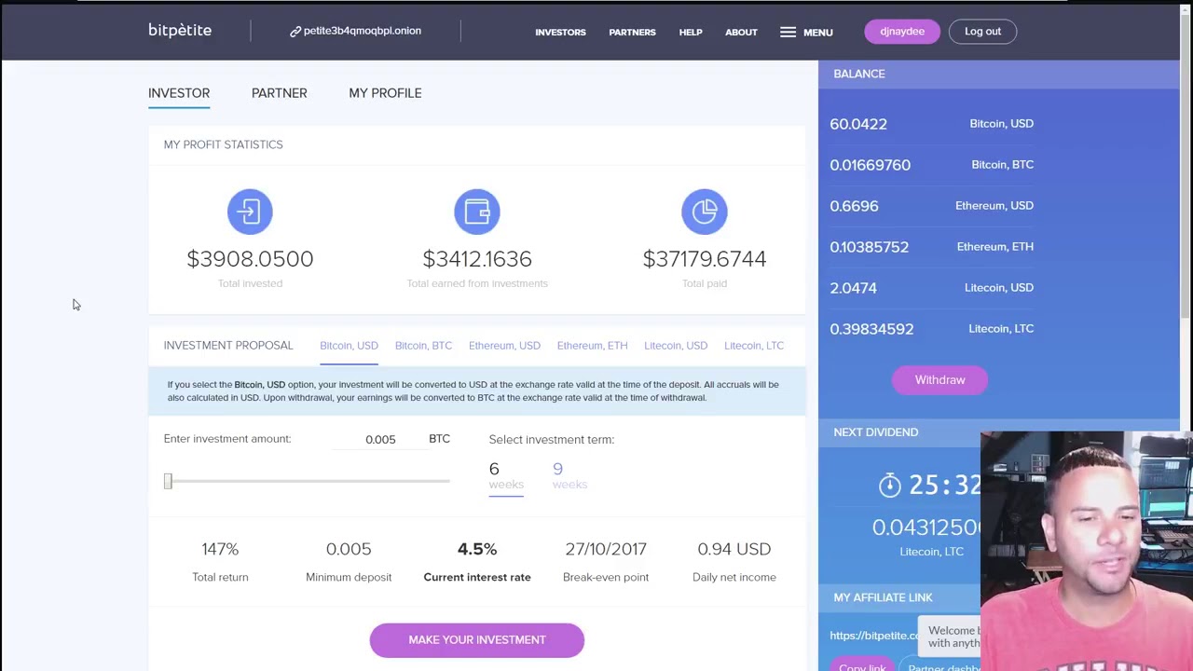Click the onion link chain icon
The image size is (1193, 671).
point(295,32)
